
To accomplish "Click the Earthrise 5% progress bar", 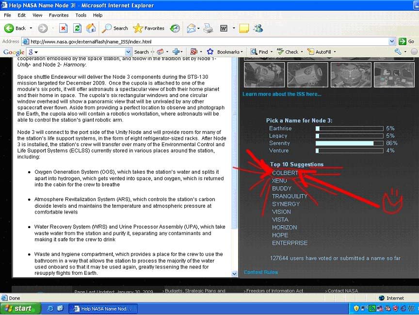I will coord(350,129).
